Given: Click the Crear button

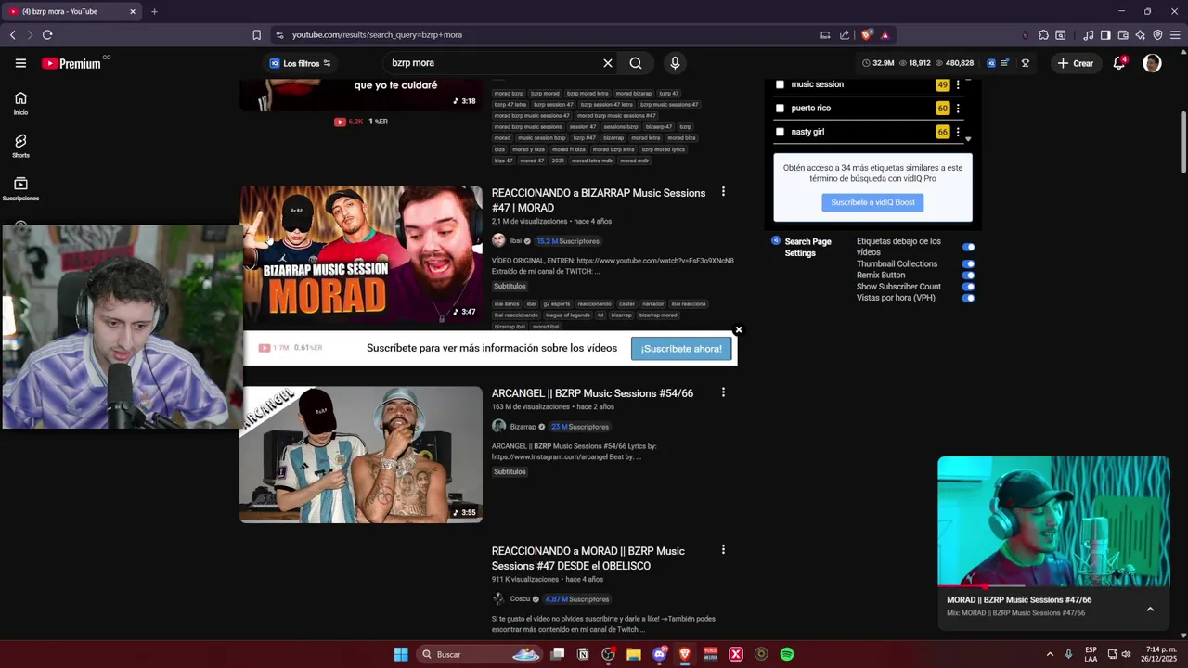Looking at the screenshot, I should coord(1075,63).
